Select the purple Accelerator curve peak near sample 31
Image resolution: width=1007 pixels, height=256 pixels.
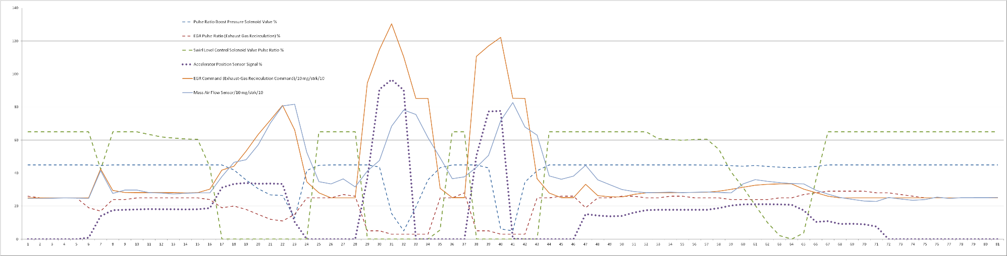[x=391, y=80]
